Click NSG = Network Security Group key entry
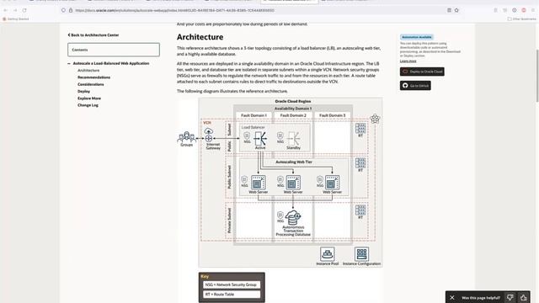539x303 pixels. (232, 284)
